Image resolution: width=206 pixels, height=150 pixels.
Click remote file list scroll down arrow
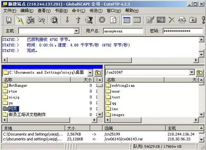[x=201, y=114]
